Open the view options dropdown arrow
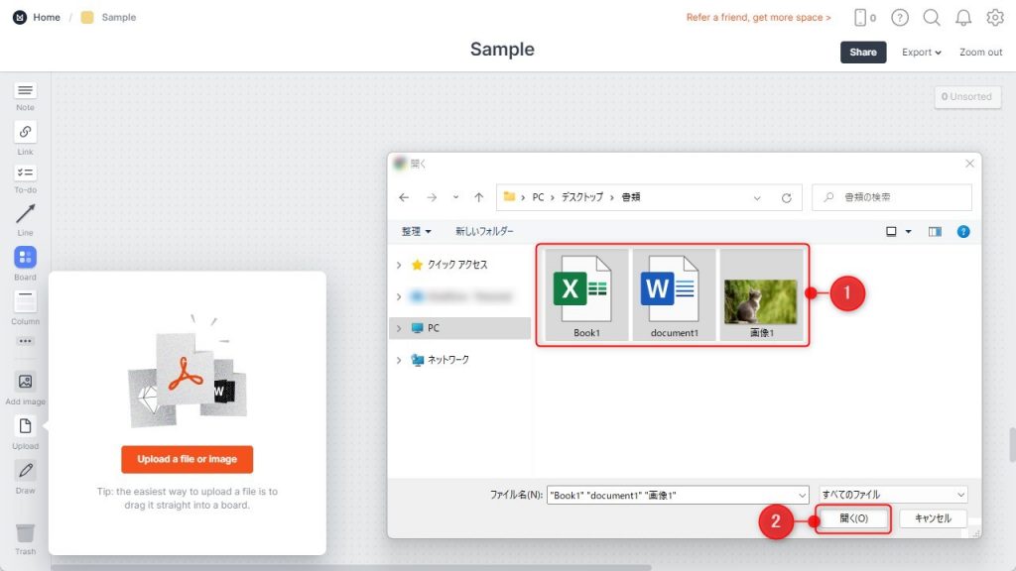 909,231
